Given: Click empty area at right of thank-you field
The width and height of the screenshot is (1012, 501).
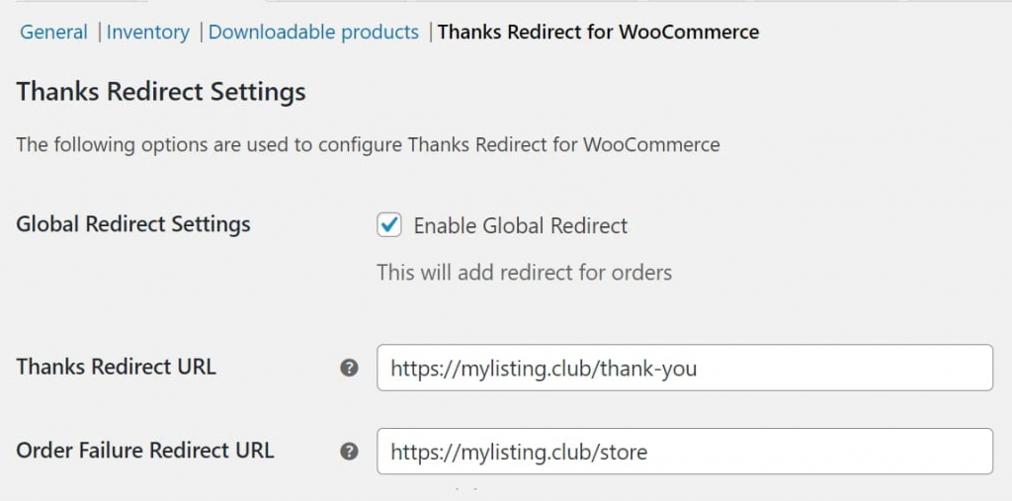Looking at the screenshot, I should [x=846, y=368].
